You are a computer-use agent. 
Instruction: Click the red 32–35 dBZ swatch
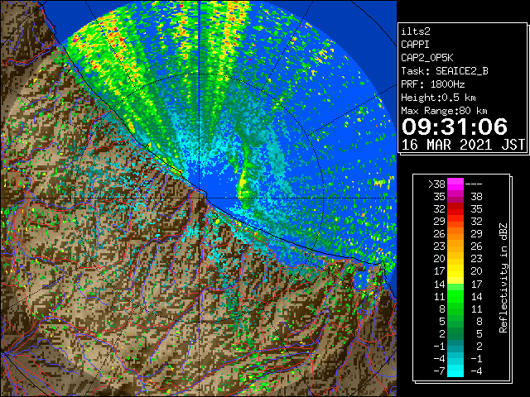click(455, 209)
